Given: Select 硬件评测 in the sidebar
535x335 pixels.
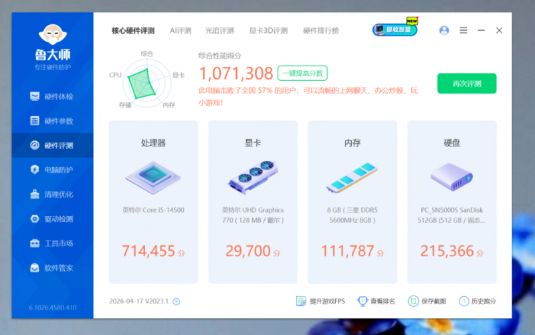Looking at the screenshot, I should tap(52, 146).
